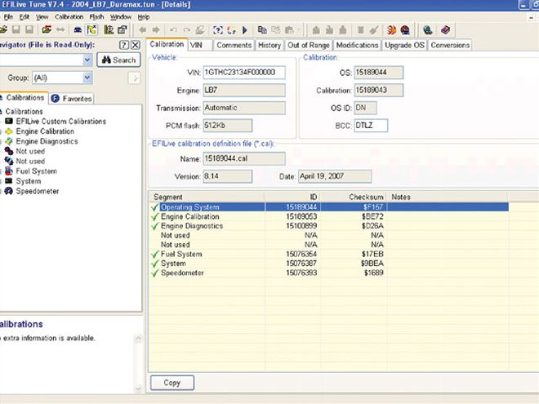The image size is (539, 404).
Task: Switch to the Modifications tab
Action: [357, 46]
